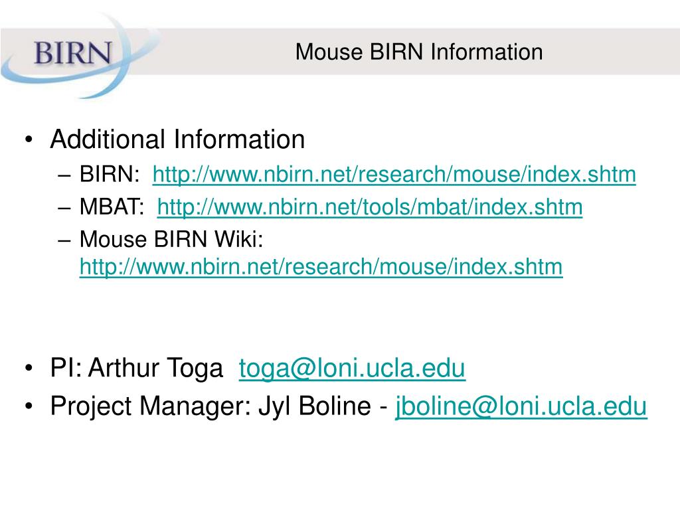Open the link under Mouse BIRN Wiki

[x=321, y=267]
